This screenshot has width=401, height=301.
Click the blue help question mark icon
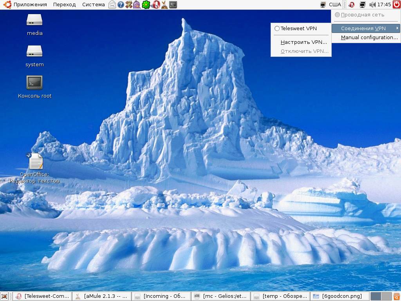[x=121, y=5]
